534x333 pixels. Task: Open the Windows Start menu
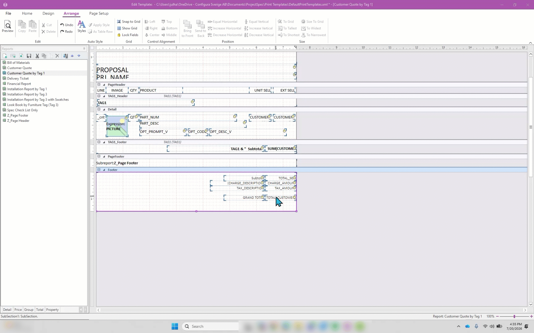(175, 326)
